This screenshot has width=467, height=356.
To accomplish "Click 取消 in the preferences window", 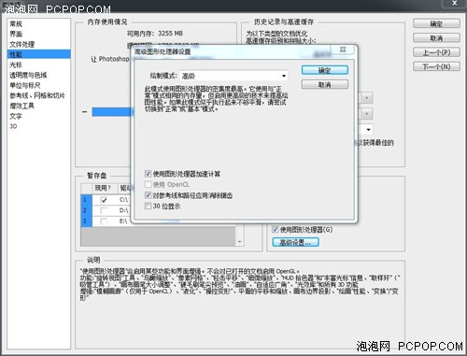I will (436, 38).
